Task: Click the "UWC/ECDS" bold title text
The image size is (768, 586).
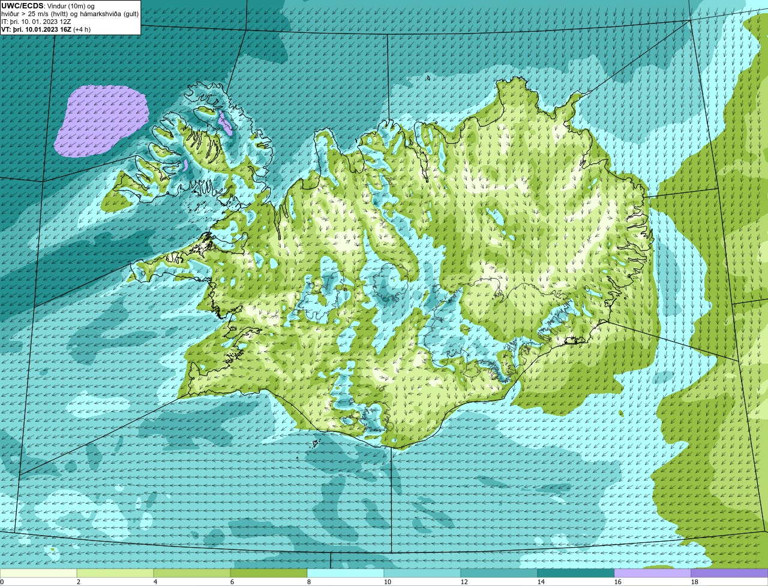Action: [x=22, y=6]
